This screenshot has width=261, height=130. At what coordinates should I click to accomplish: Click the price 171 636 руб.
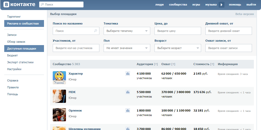[x=202, y=92]
